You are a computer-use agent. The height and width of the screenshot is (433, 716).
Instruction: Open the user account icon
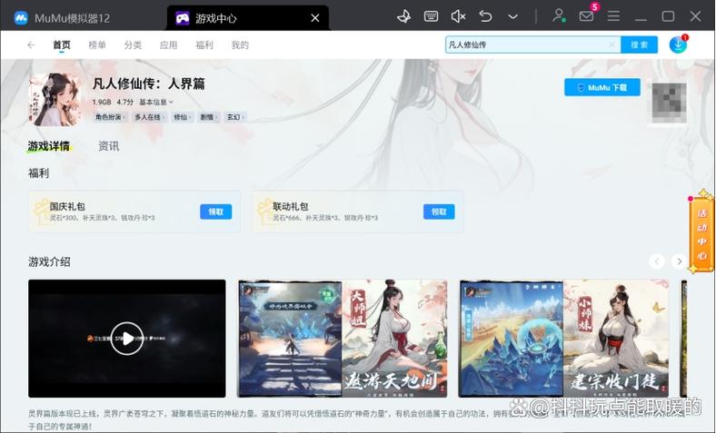559,16
